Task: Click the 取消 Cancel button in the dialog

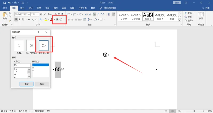Action: (x=42, y=84)
